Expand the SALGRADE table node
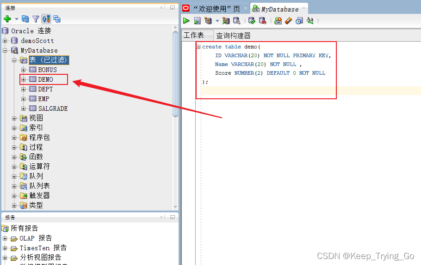Viewport: 421px width, 265px height. (23, 108)
